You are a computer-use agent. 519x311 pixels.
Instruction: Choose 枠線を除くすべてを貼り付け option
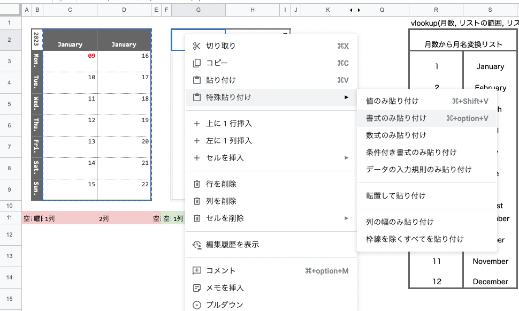pos(427,239)
